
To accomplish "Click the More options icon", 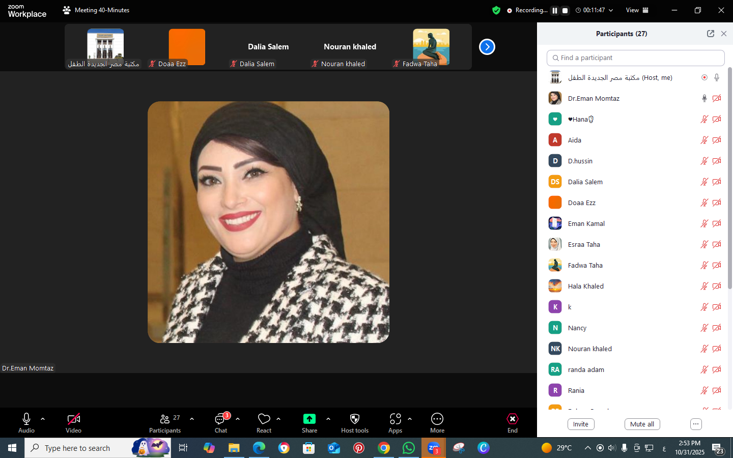I will tap(437, 419).
